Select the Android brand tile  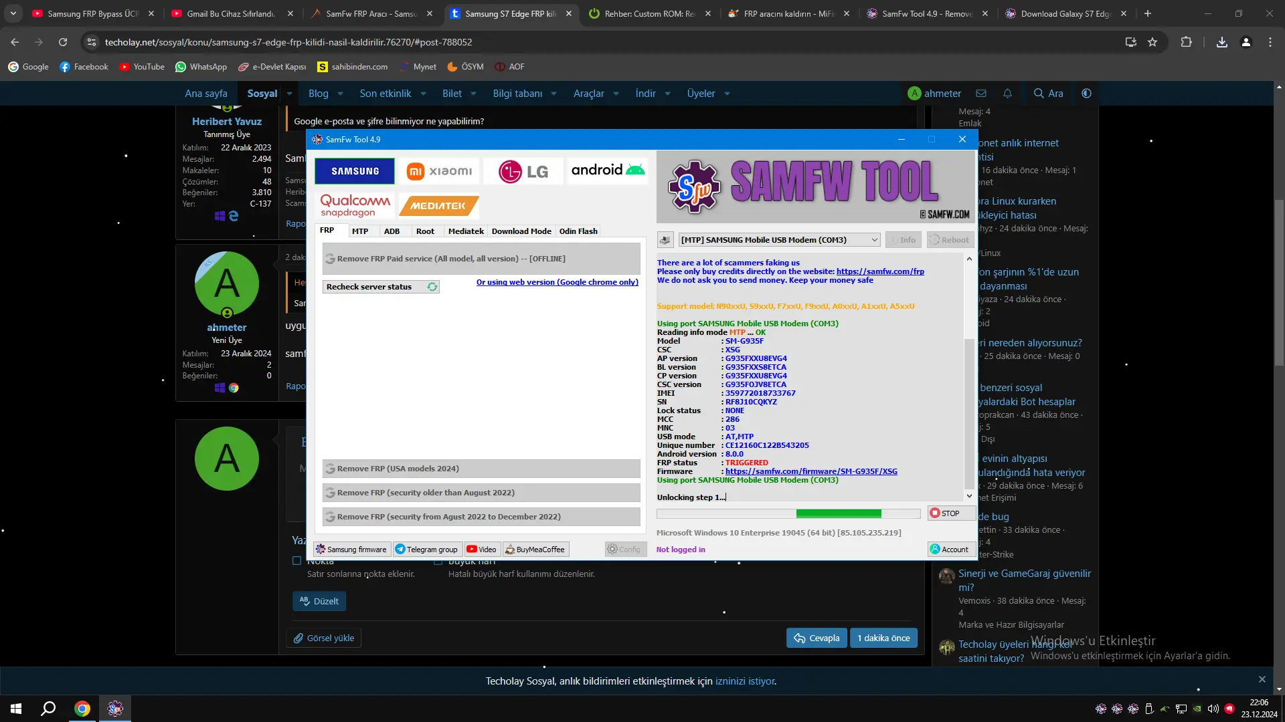pyautogui.click(x=608, y=170)
